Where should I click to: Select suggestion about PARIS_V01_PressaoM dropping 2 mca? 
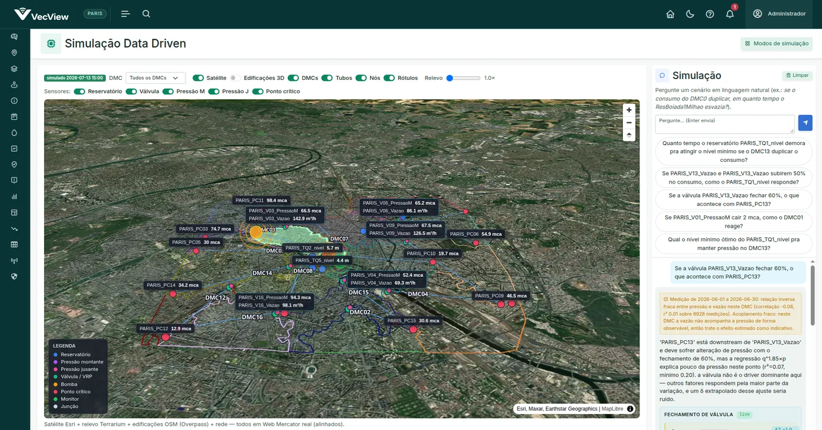click(x=734, y=221)
